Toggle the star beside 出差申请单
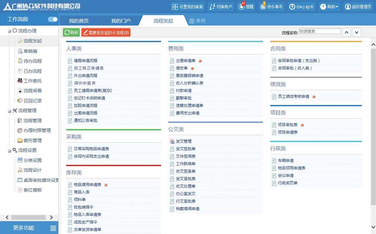 pyautogui.click(x=200, y=61)
